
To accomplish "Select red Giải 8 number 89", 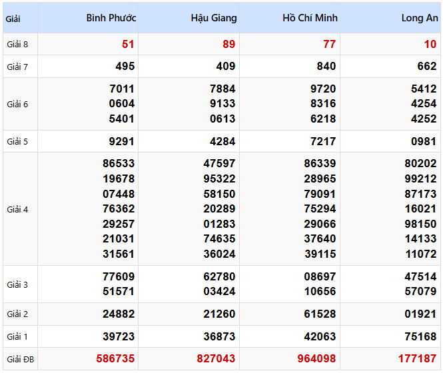I will pos(228,45).
